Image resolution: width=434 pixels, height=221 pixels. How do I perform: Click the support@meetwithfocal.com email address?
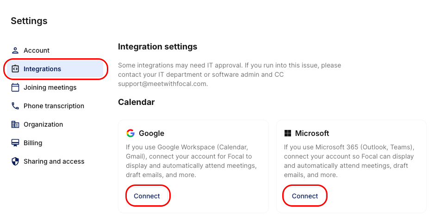coord(162,84)
